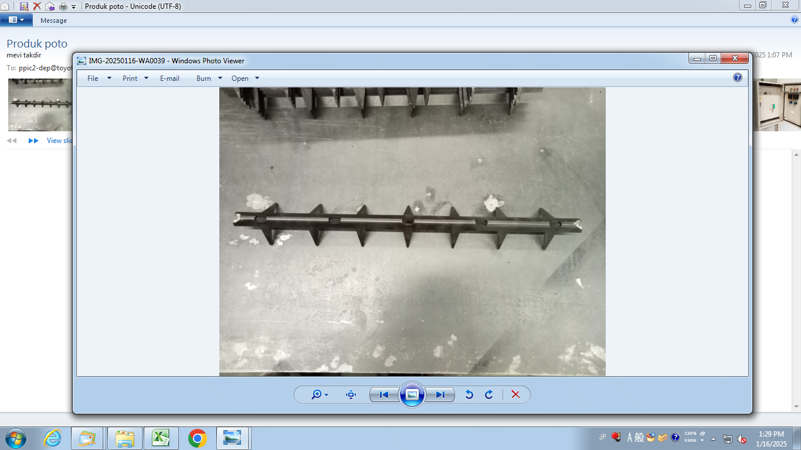
Task: Click the sender name mevi takdir
Action: coord(24,55)
